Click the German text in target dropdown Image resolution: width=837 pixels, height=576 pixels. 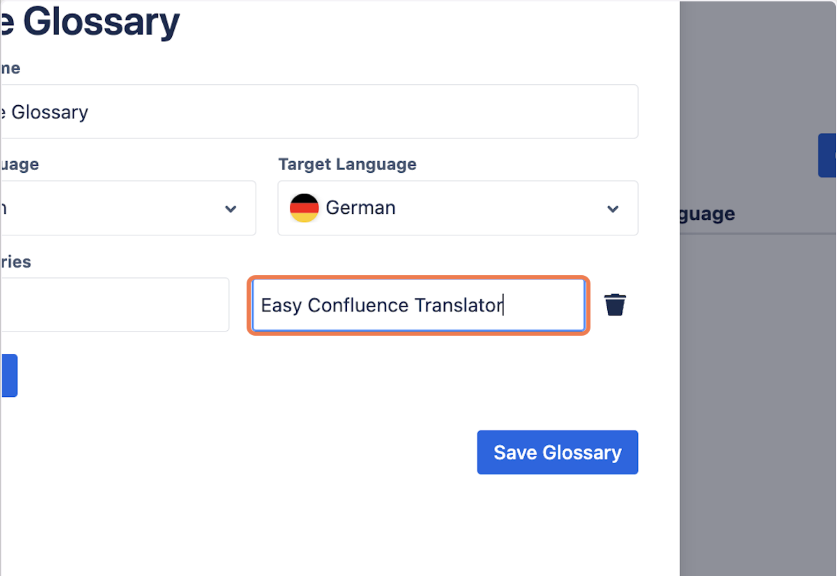(360, 208)
